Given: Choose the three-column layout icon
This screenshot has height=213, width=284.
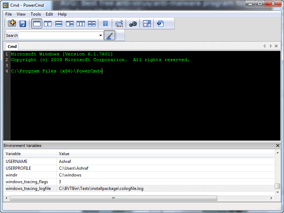Looking at the screenshot, I should [x=81, y=24].
